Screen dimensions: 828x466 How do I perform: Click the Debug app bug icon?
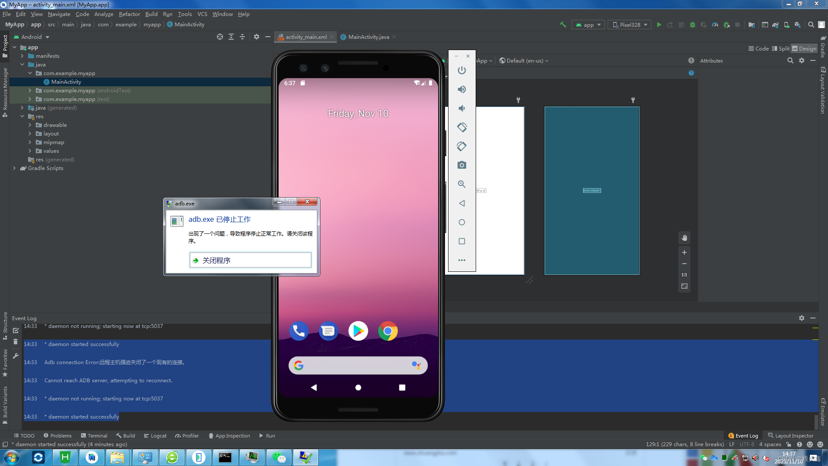[x=693, y=25]
